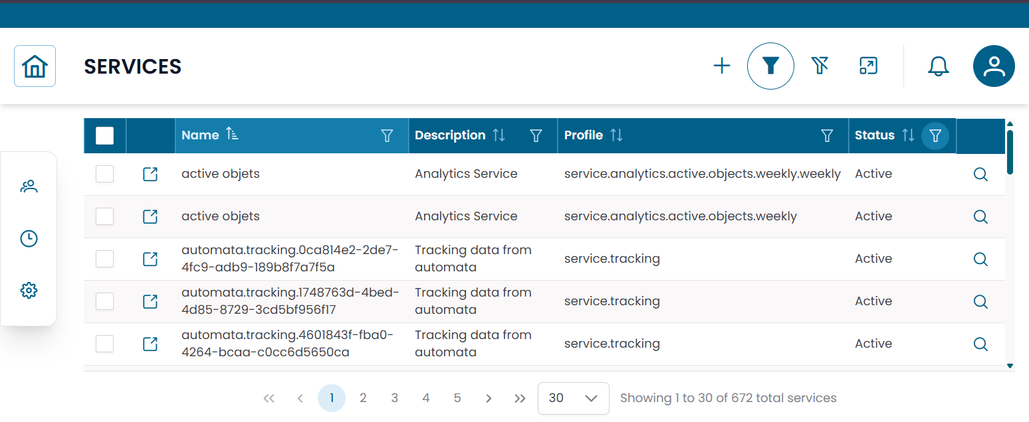Clear all filters using the filter-clear icon
1029x422 pixels.
click(820, 66)
